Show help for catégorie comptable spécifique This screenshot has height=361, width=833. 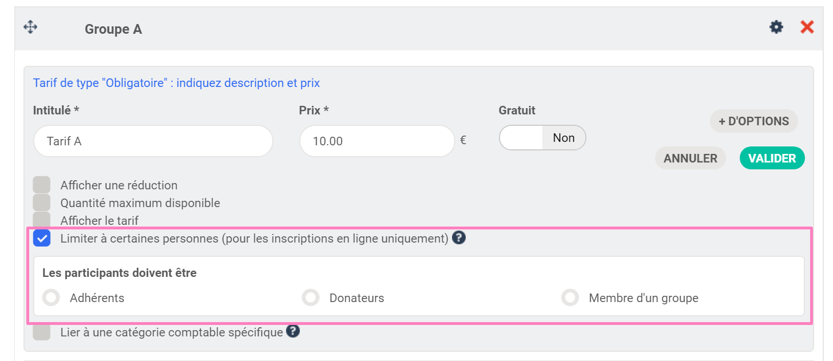coord(293,331)
